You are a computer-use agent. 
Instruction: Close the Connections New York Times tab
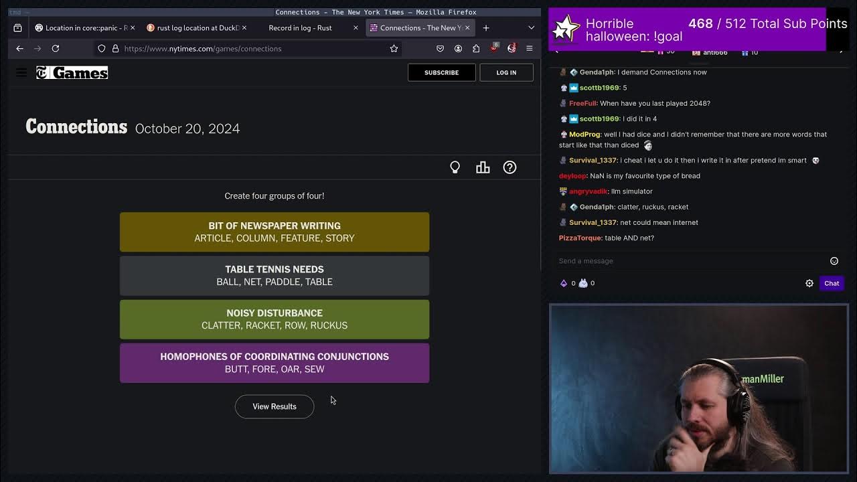click(467, 27)
